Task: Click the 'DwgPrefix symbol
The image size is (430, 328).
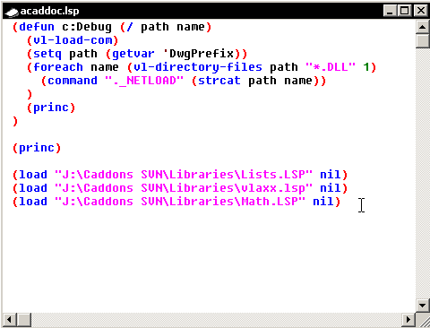Action: coord(199,54)
